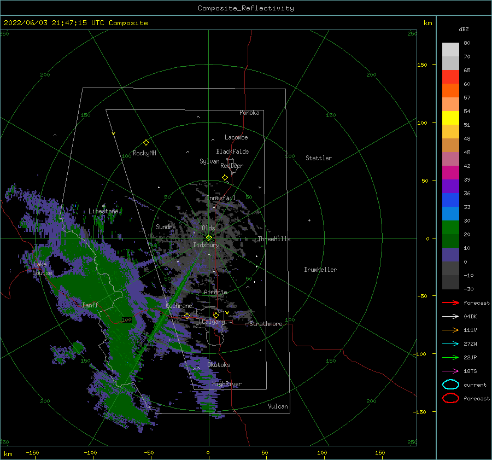Click the asterisk marker above Limestone
The height and width of the screenshot is (460, 492).
(103, 206)
